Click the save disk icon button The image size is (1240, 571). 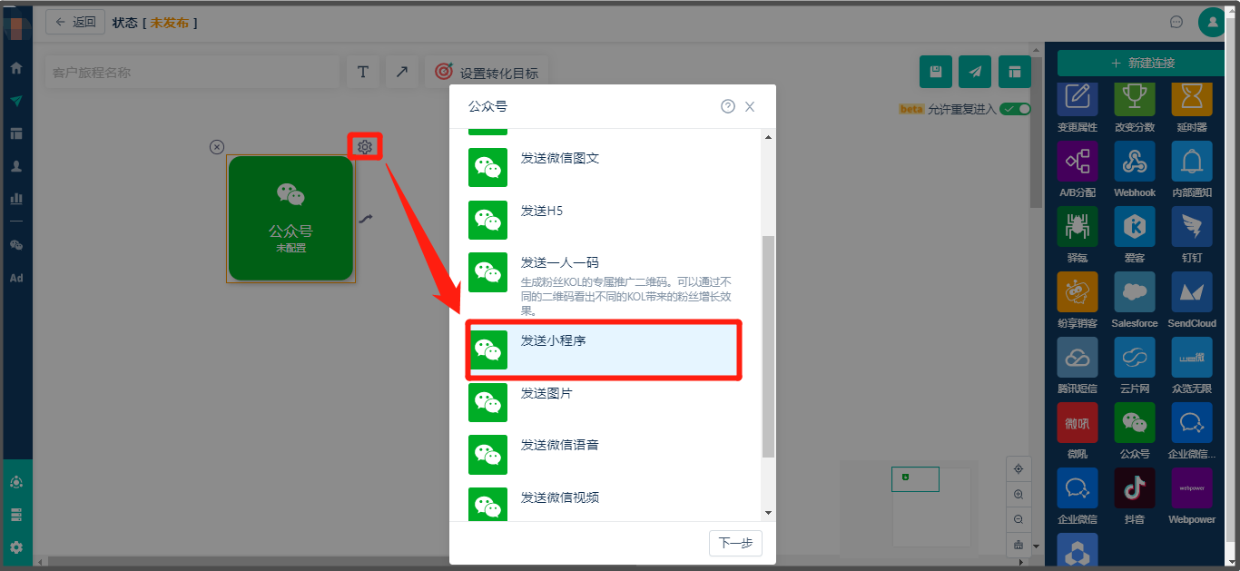pyautogui.click(x=936, y=72)
